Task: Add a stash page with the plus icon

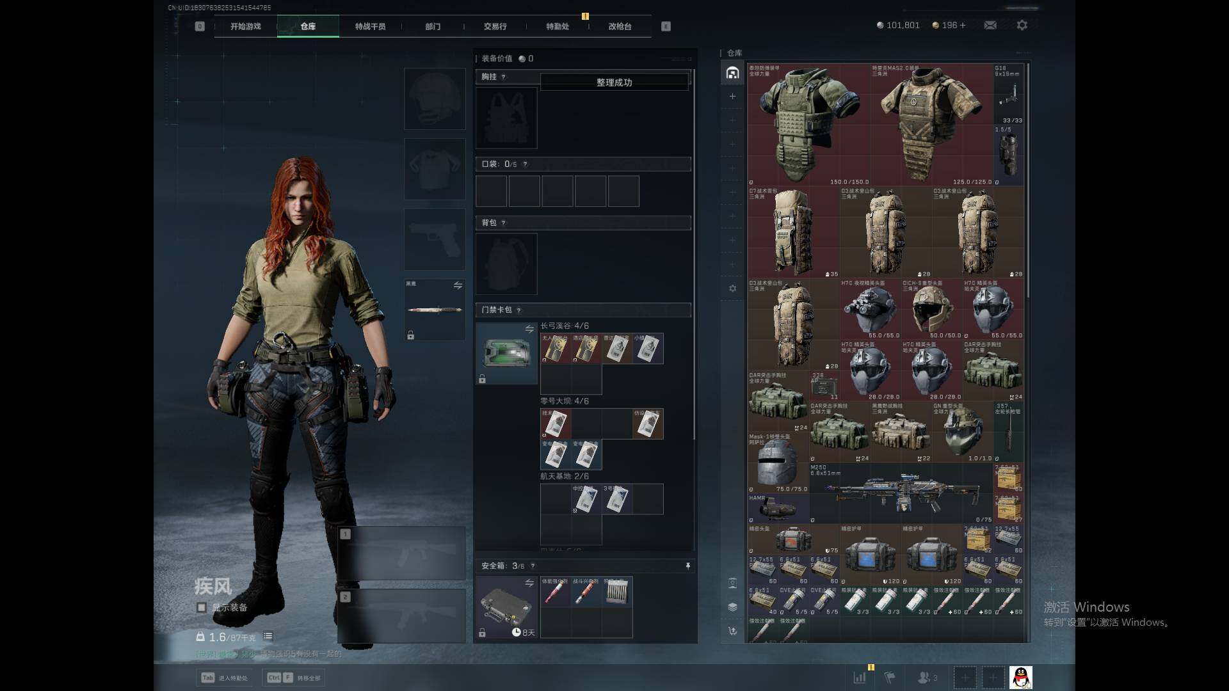Action: point(732,96)
